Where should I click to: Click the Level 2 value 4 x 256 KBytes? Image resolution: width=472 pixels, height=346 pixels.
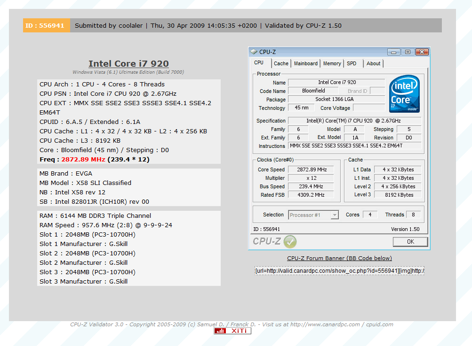[x=398, y=186]
